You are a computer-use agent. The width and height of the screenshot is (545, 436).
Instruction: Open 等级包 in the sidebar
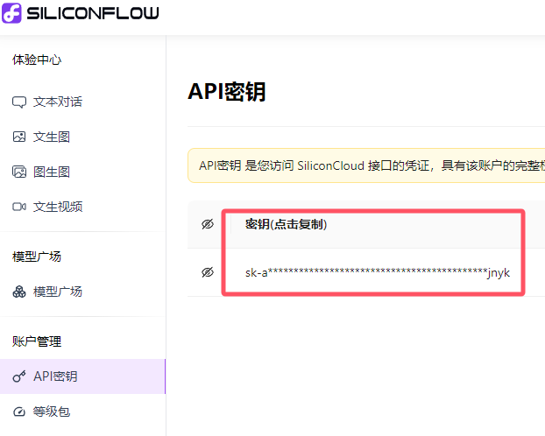[52, 411]
